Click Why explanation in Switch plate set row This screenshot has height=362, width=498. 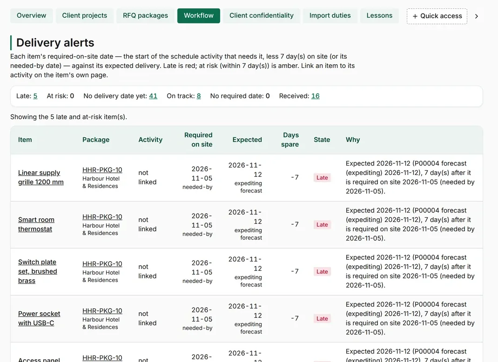[410, 271]
